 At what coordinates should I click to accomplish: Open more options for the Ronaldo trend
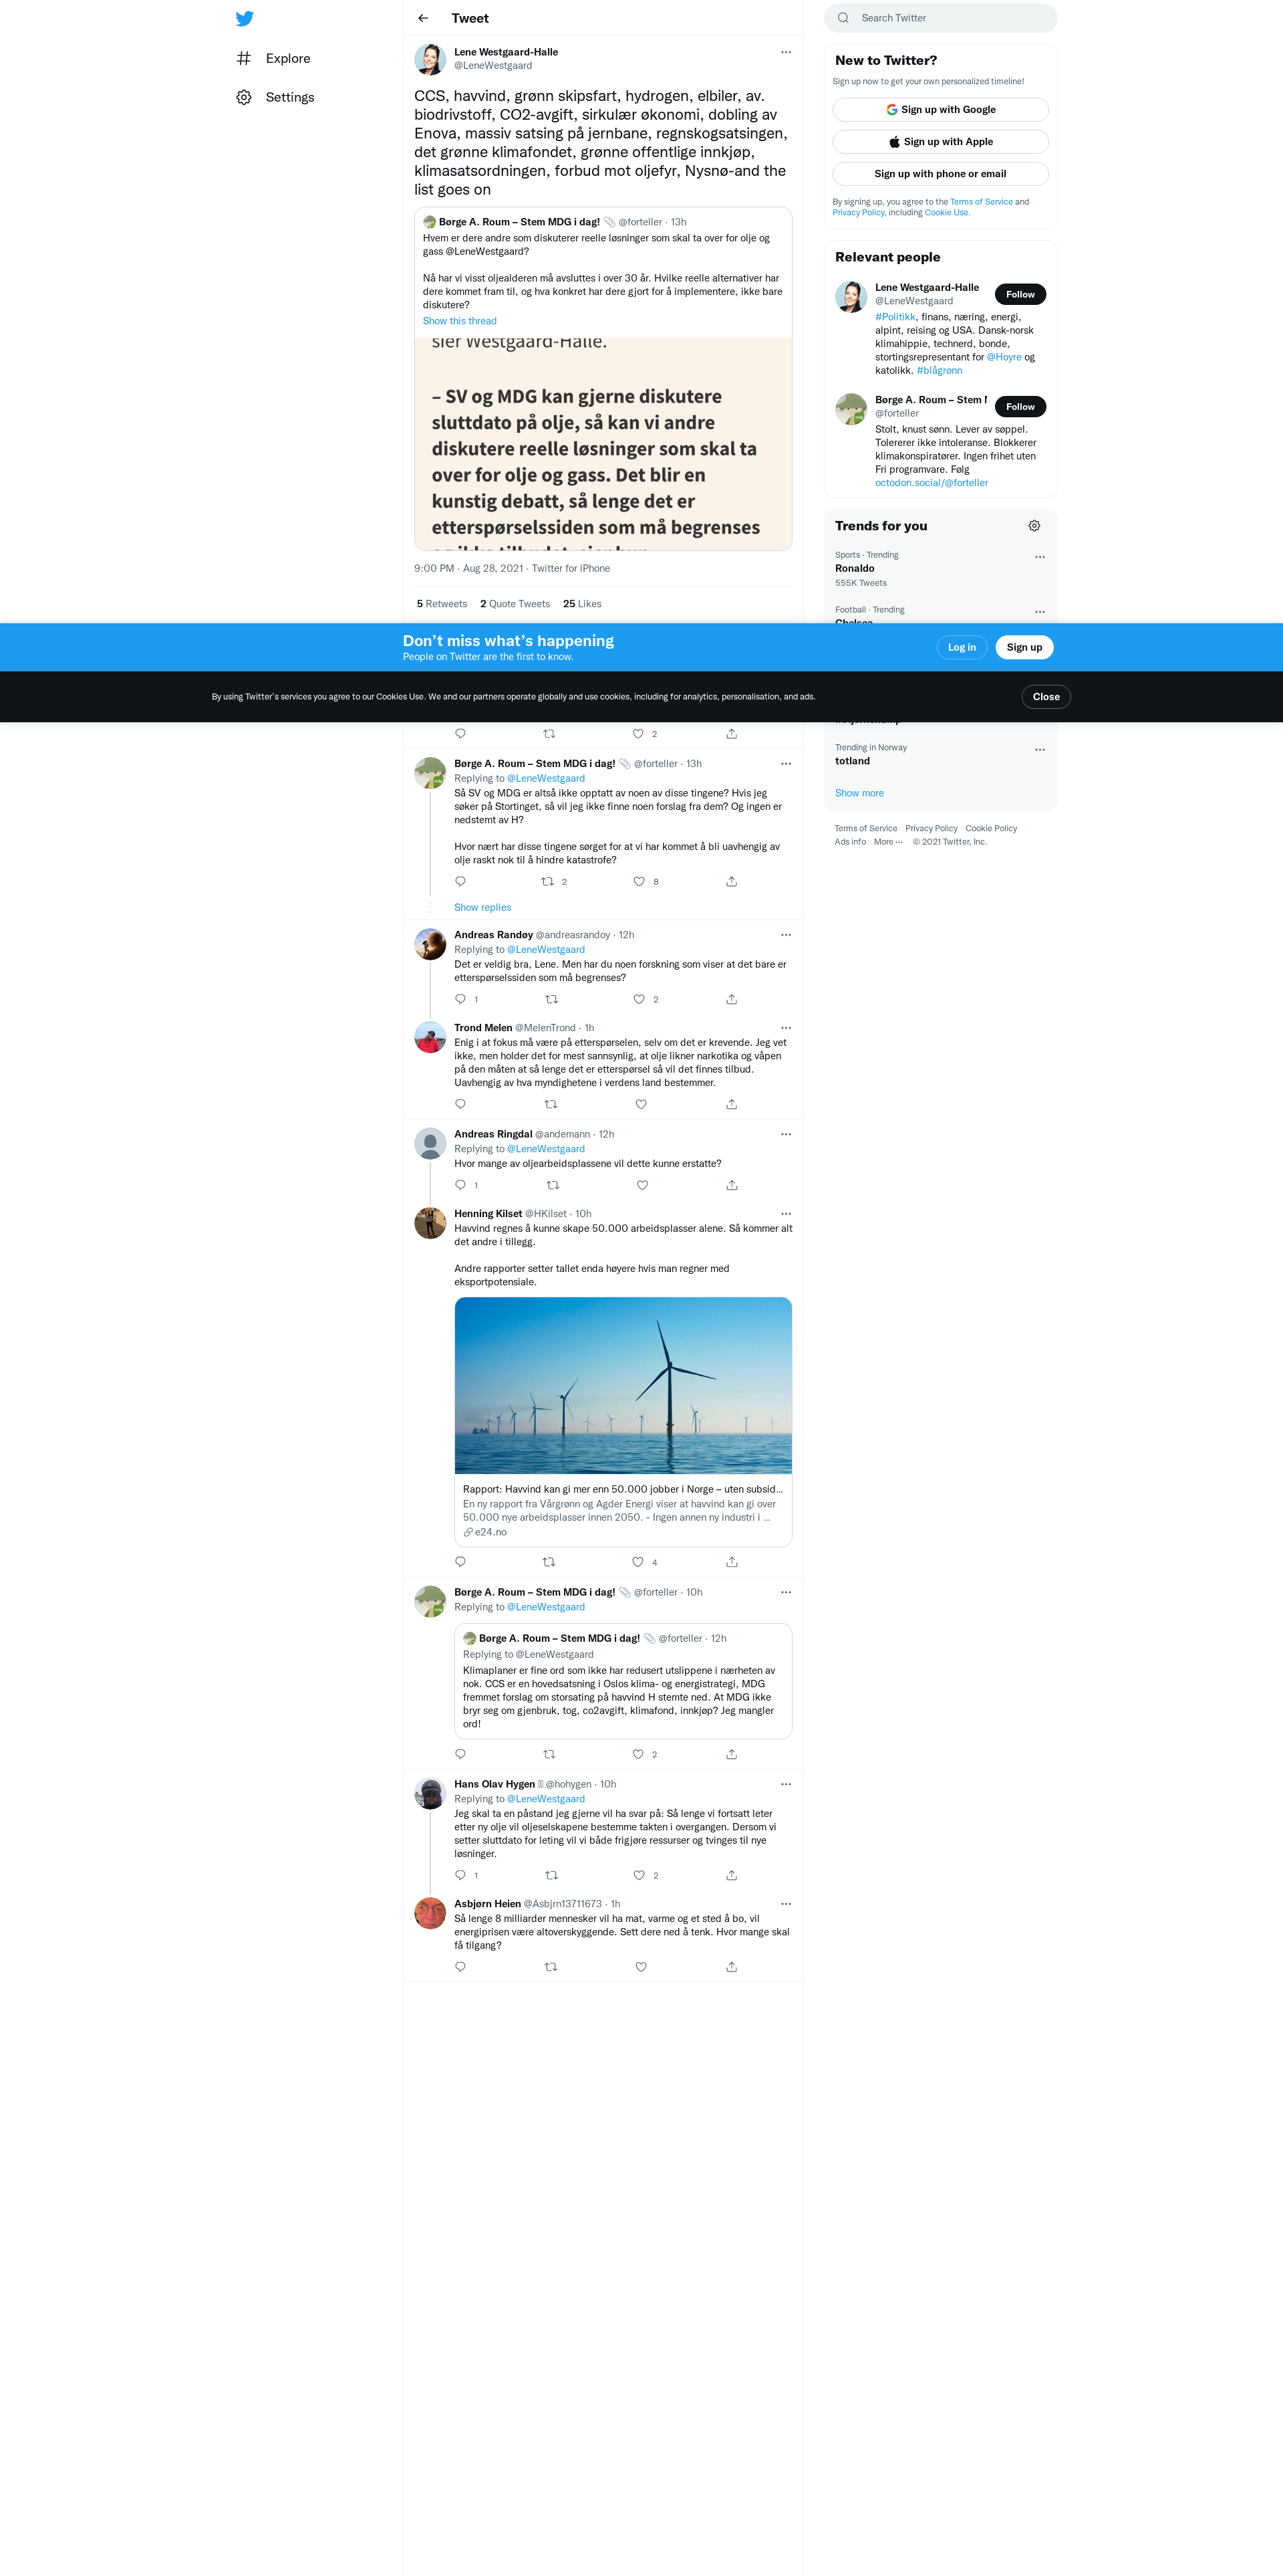1040,556
